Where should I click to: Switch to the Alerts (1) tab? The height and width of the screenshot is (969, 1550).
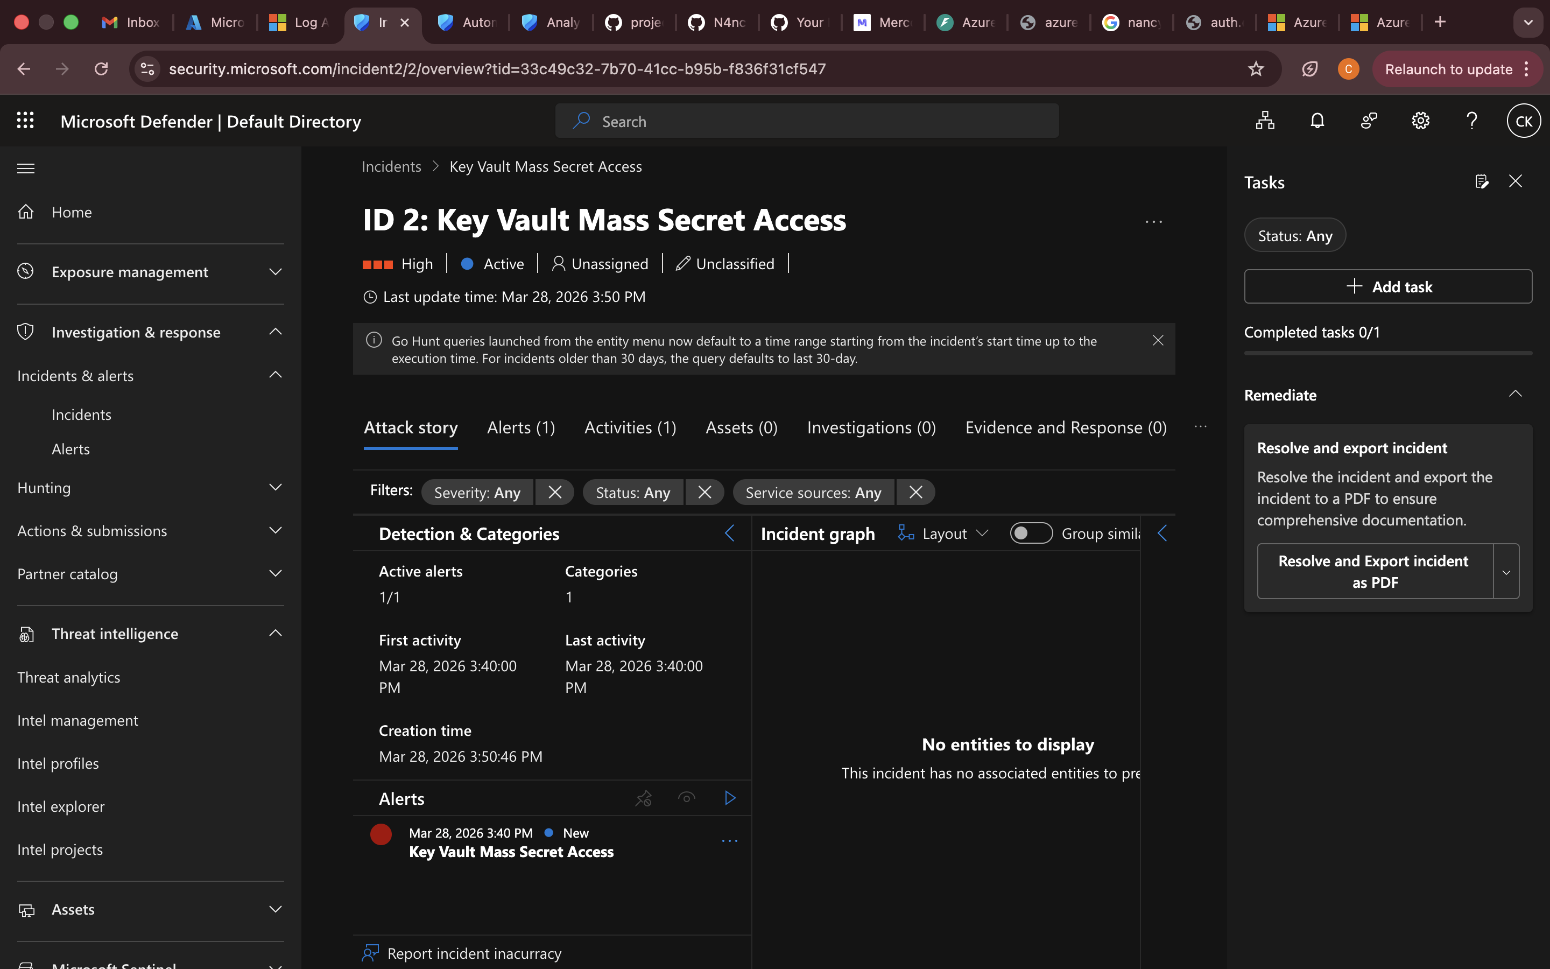pyautogui.click(x=521, y=427)
